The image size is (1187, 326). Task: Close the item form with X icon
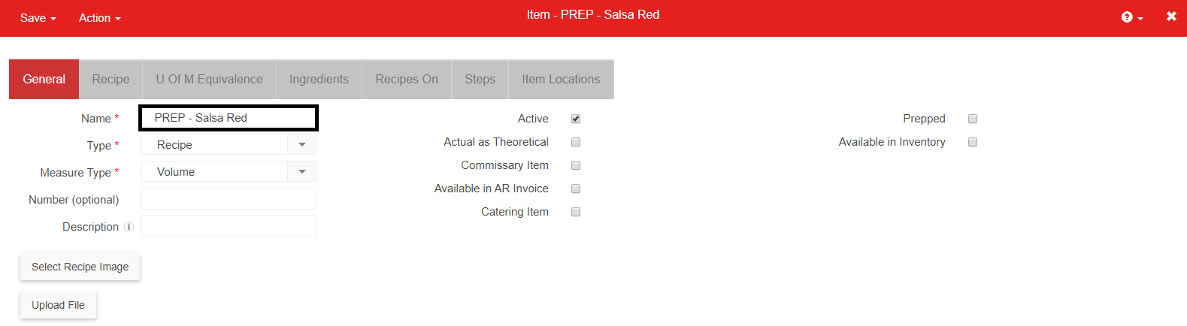click(1171, 16)
